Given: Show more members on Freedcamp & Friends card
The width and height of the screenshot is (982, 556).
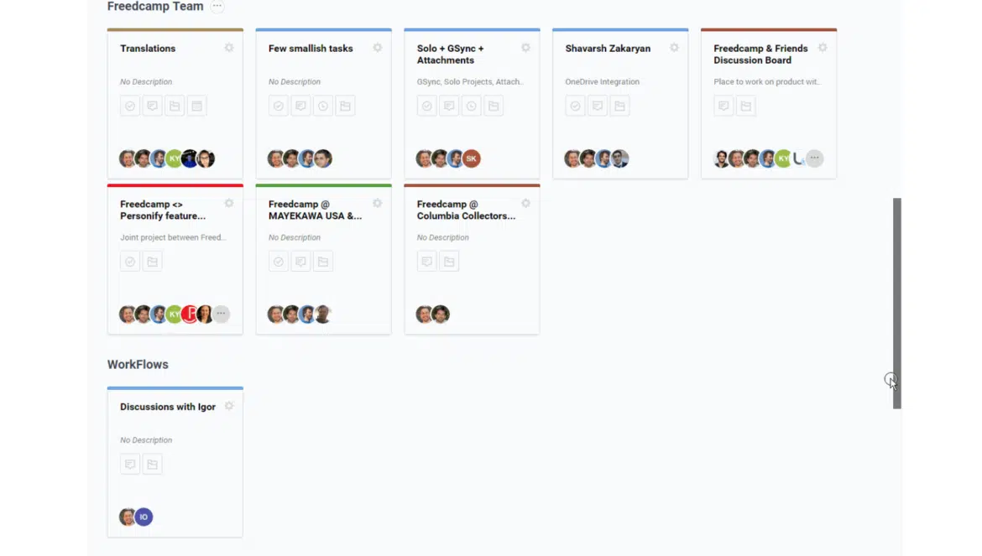Looking at the screenshot, I should [814, 158].
